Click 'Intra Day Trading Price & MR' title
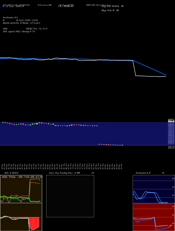This screenshot has width=175, height=231. [x=64, y=173]
